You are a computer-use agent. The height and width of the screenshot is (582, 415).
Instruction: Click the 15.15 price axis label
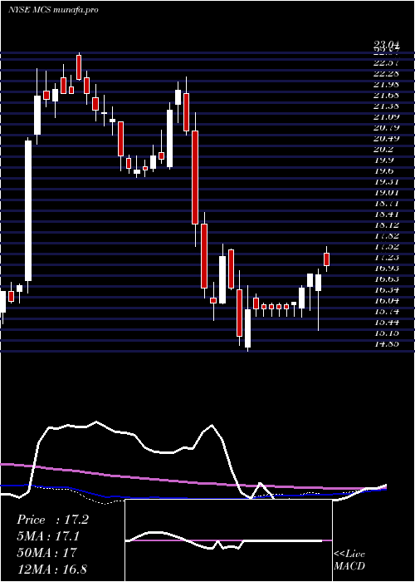[x=387, y=333]
